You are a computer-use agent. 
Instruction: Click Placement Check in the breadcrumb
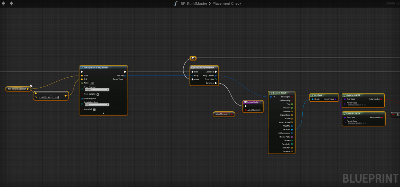point(227,4)
